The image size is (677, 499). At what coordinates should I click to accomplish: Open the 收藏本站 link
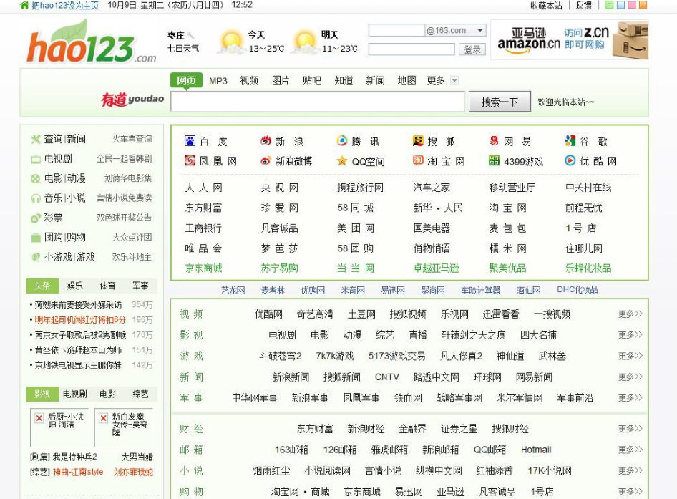[x=546, y=6]
